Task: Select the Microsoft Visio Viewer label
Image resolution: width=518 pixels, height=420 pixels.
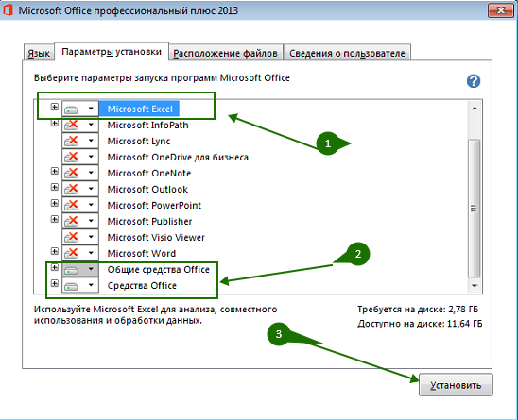Action: tap(156, 237)
